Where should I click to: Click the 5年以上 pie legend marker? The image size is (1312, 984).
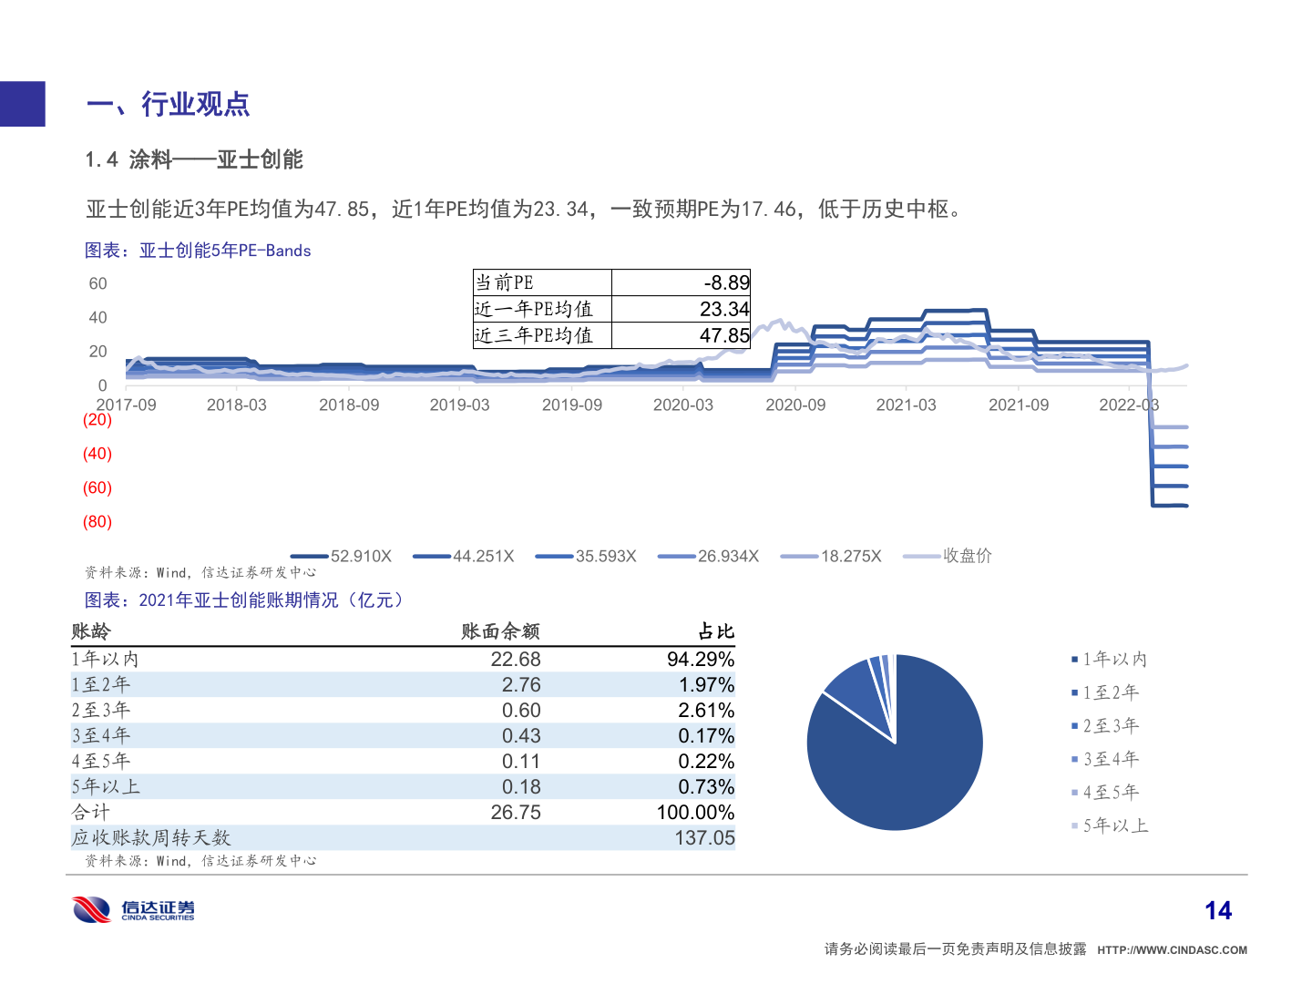1074,826
